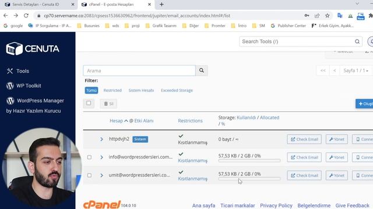The image size is (373, 209).
Task: Toggle the select-all checkbox above the table
Action: [89, 103]
